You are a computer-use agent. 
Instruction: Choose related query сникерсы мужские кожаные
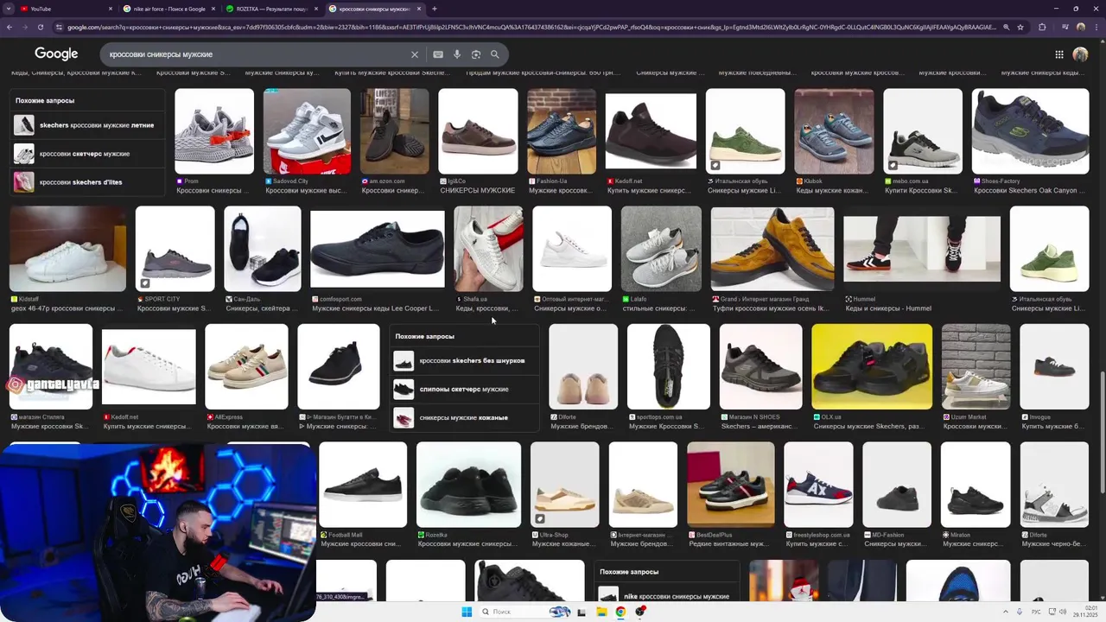(x=465, y=417)
